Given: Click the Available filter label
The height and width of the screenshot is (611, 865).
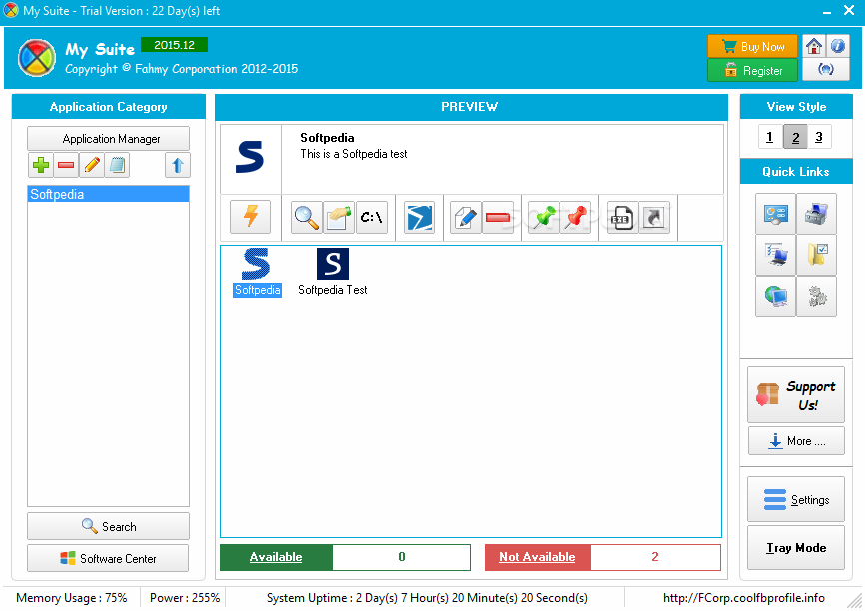Looking at the screenshot, I should pyautogui.click(x=276, y=557).
